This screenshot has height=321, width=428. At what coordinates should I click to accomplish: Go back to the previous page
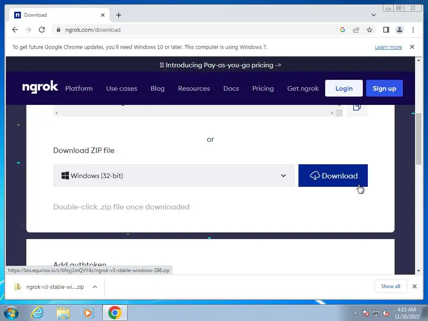[15, 30]
